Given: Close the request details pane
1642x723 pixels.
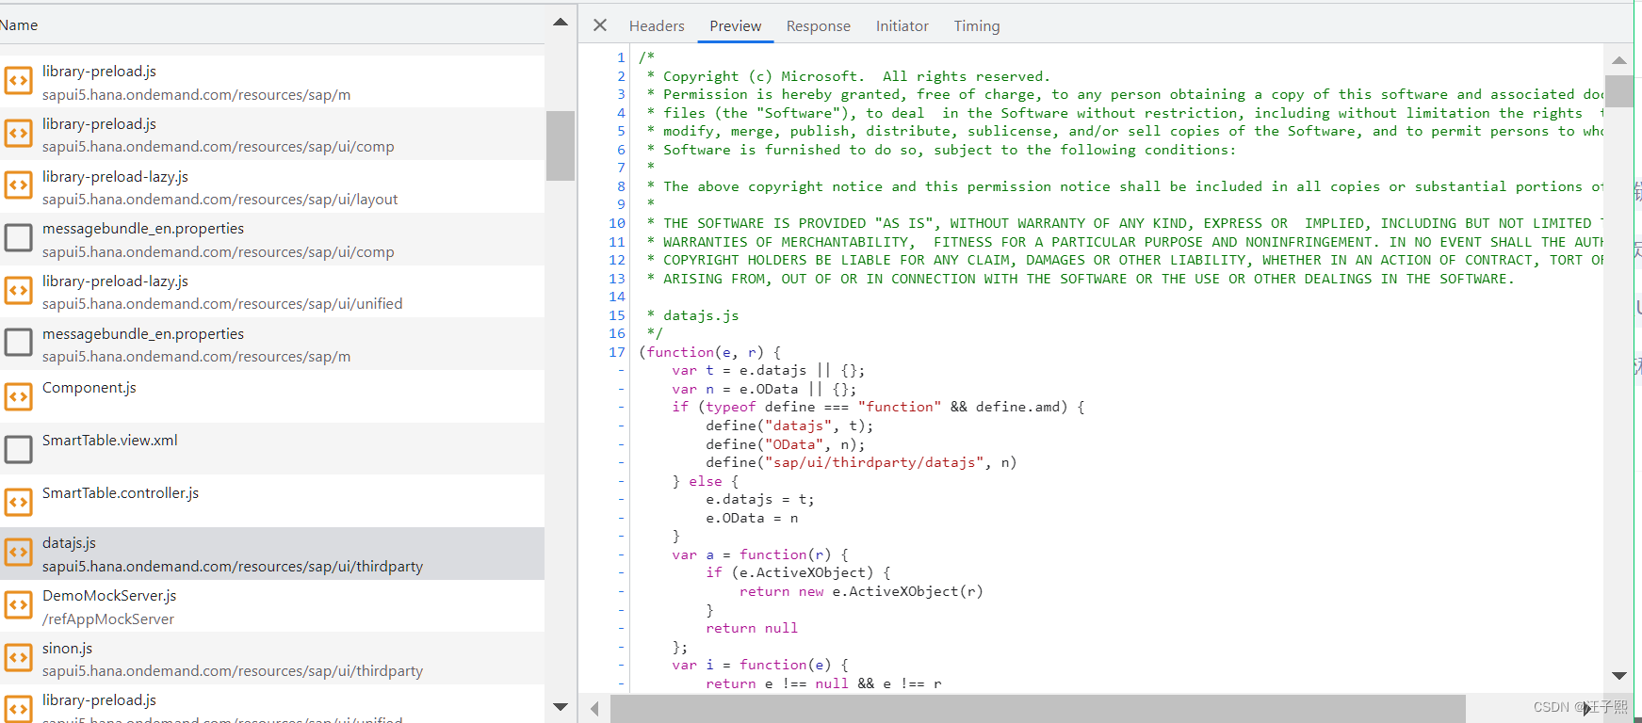Looking at the screenshot, I should [x=600, y=25].
